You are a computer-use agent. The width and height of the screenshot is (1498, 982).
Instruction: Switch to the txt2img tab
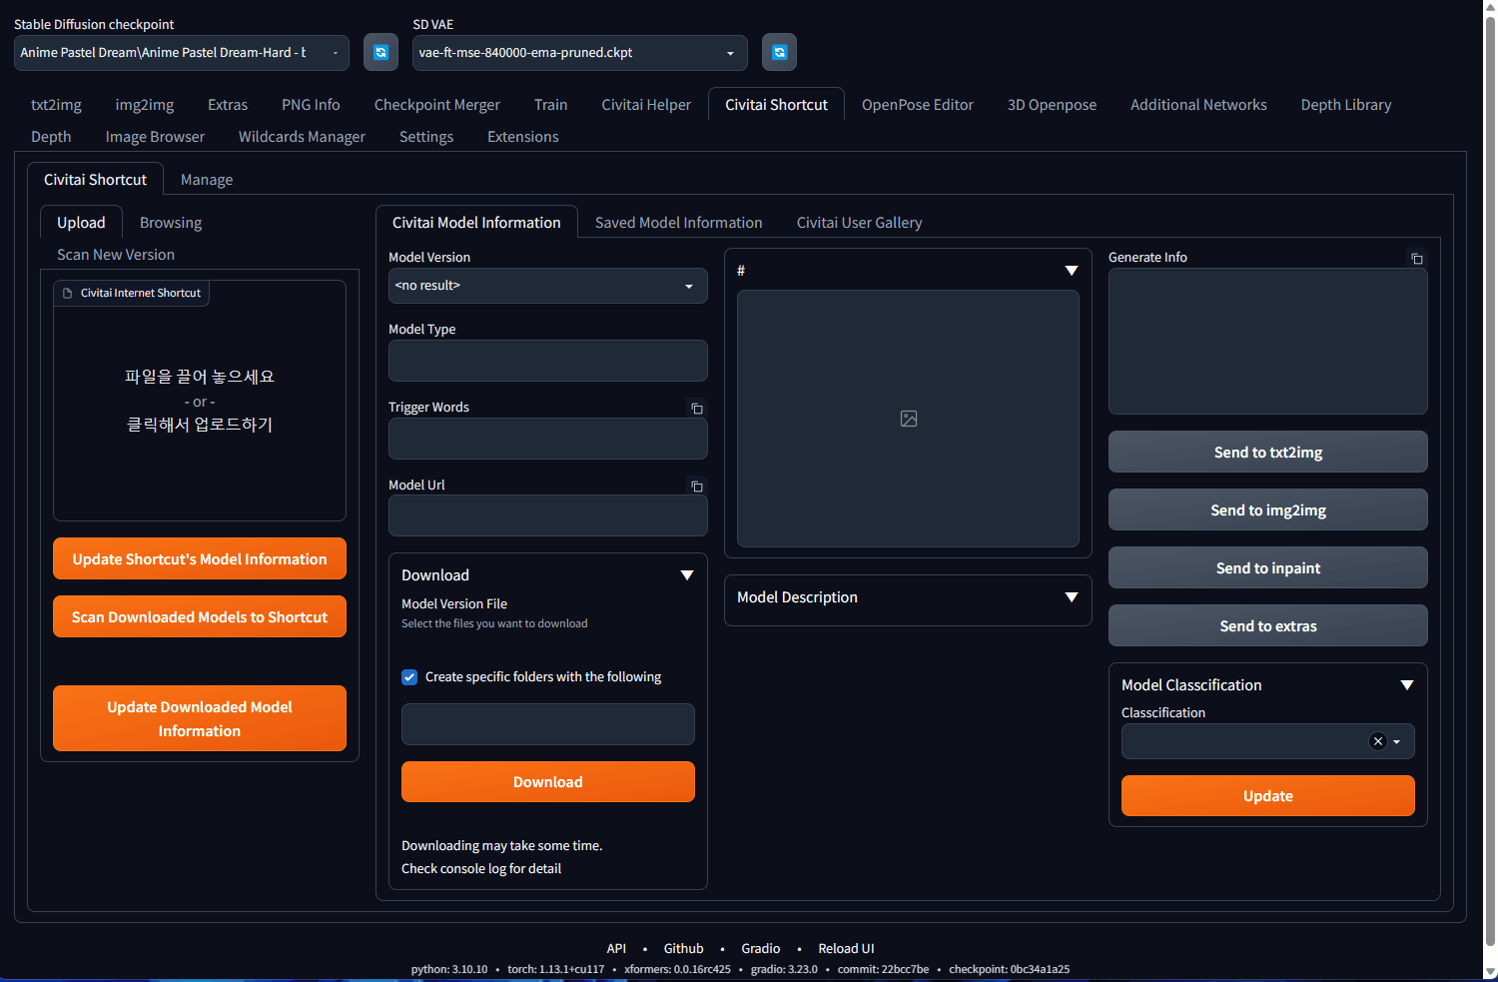click(56, 105)
